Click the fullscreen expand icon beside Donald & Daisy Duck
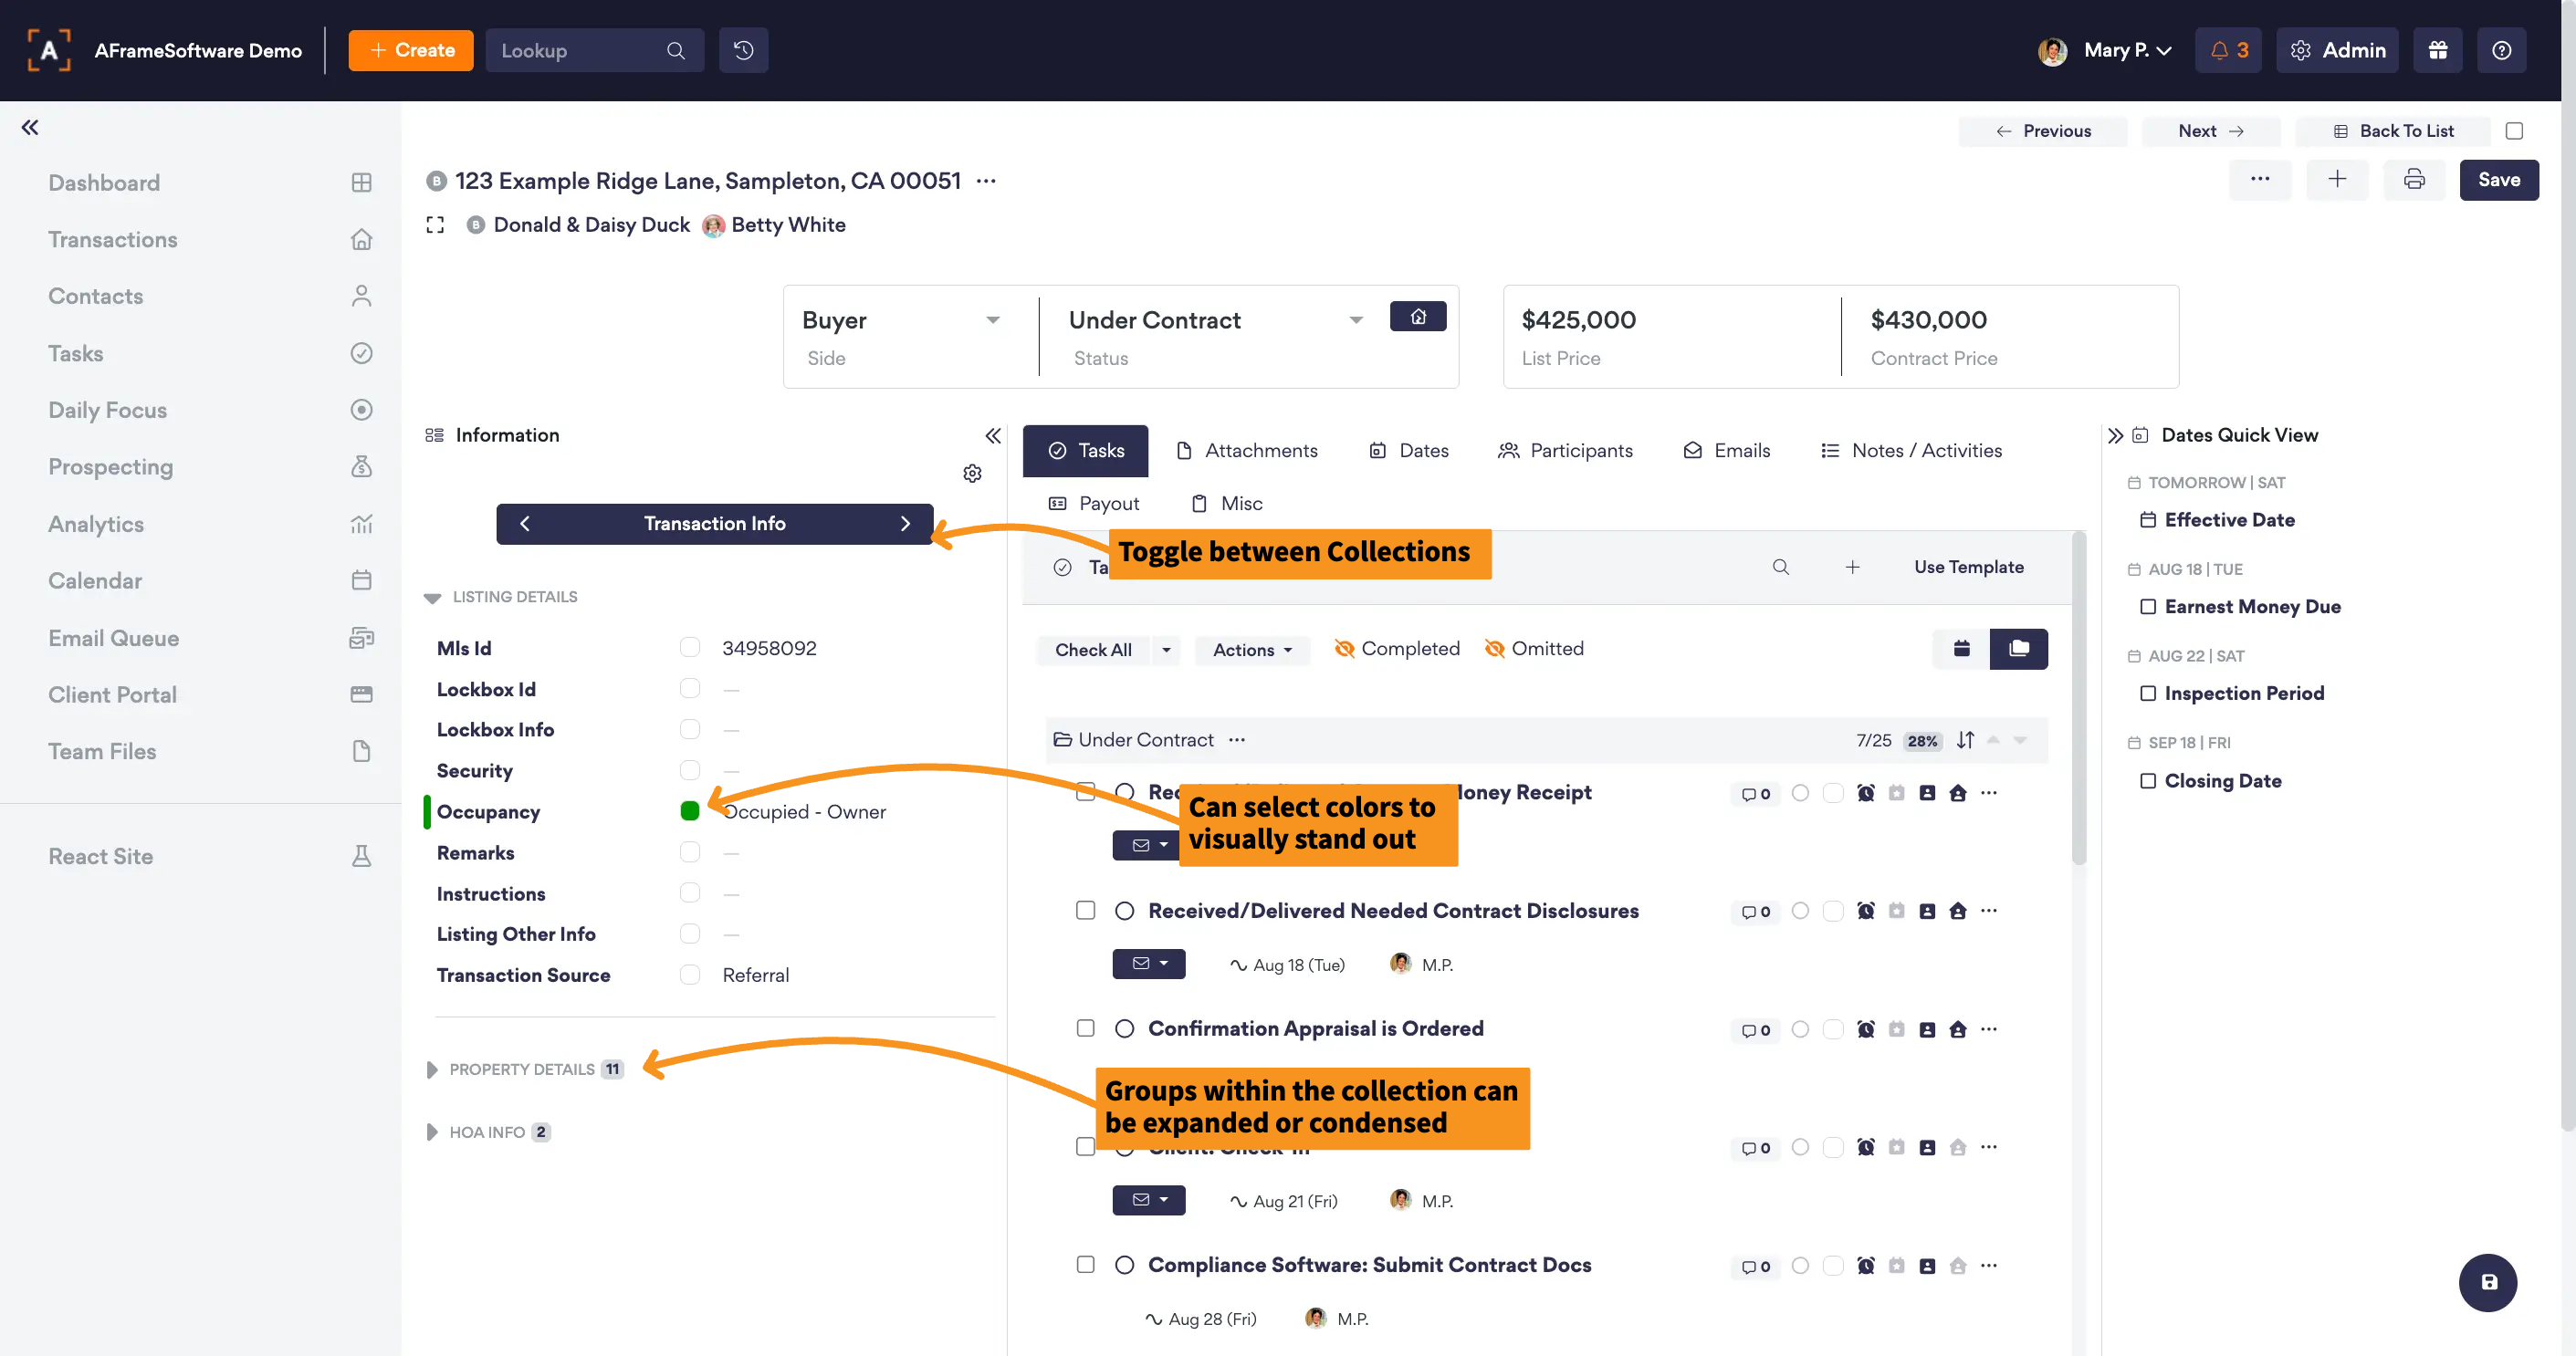This screenshot has height=1356, width=2576. pos(435,225)
